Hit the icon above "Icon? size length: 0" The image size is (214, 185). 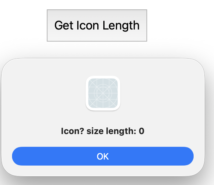pos(103,93)
